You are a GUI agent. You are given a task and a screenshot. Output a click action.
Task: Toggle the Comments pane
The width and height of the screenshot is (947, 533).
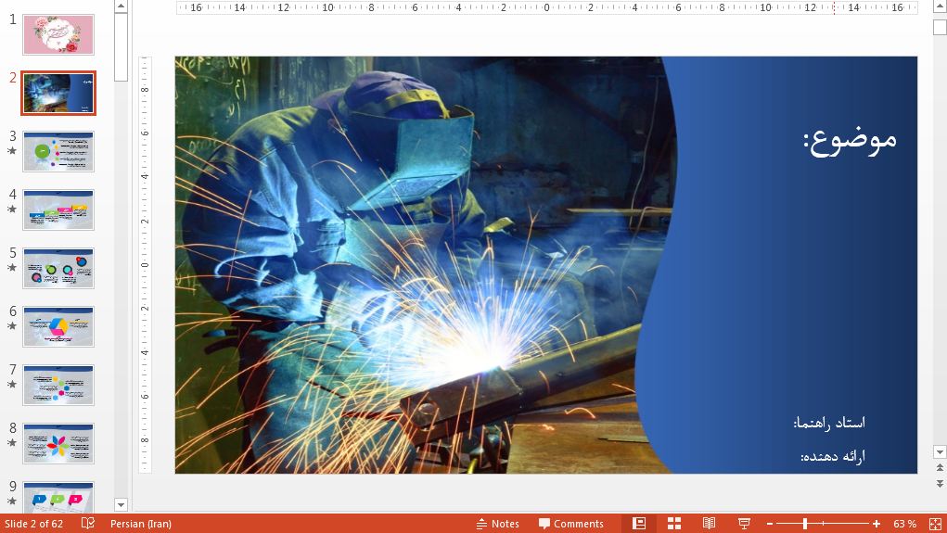pos(571,524)
